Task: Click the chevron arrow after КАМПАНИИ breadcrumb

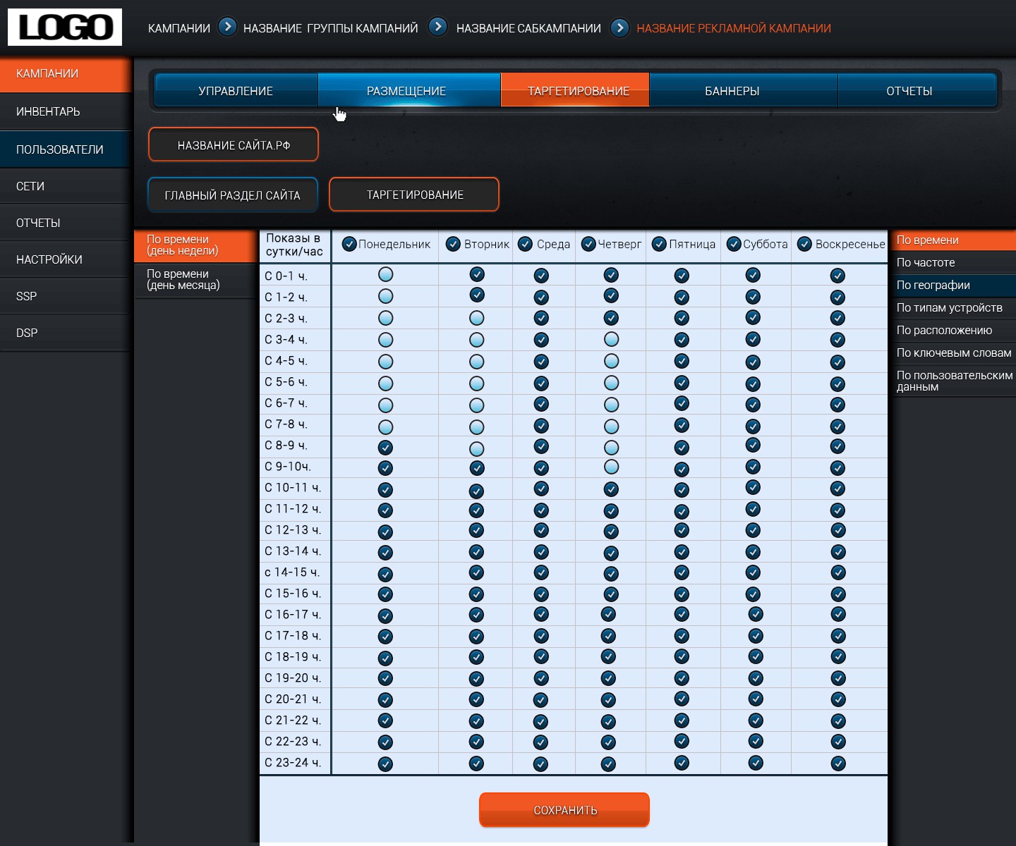Action: coord(227,27)
